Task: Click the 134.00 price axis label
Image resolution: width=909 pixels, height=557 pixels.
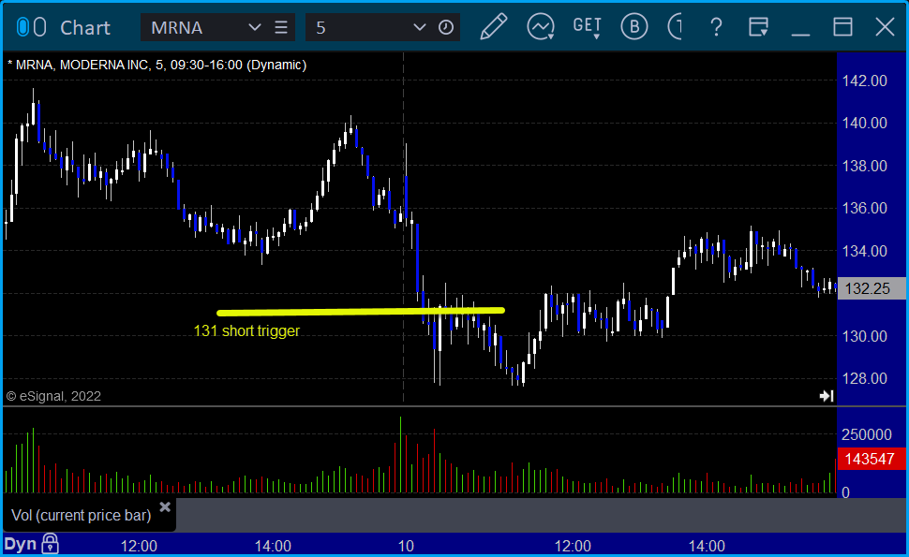Action: [x=864, y=251]
